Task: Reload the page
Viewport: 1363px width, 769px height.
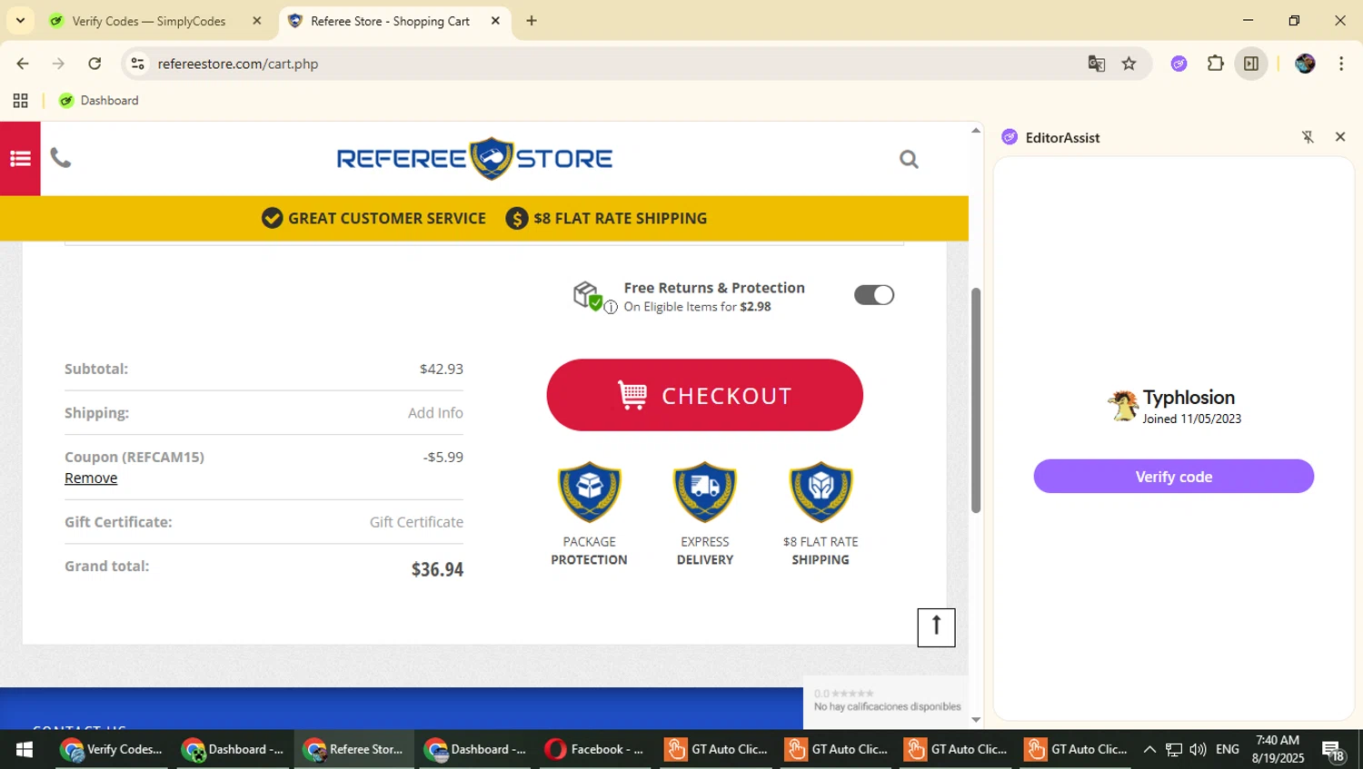Action: (95, 64)
